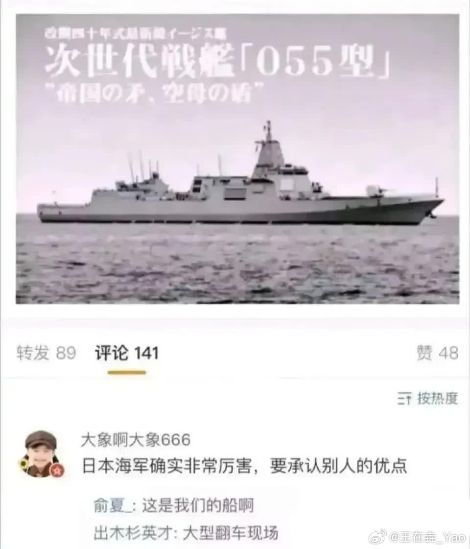Select the 评论 141 tab

127,353
